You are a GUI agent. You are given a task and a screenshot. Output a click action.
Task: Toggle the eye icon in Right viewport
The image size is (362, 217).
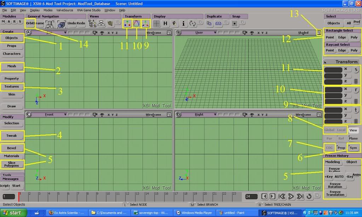(252, 115)
